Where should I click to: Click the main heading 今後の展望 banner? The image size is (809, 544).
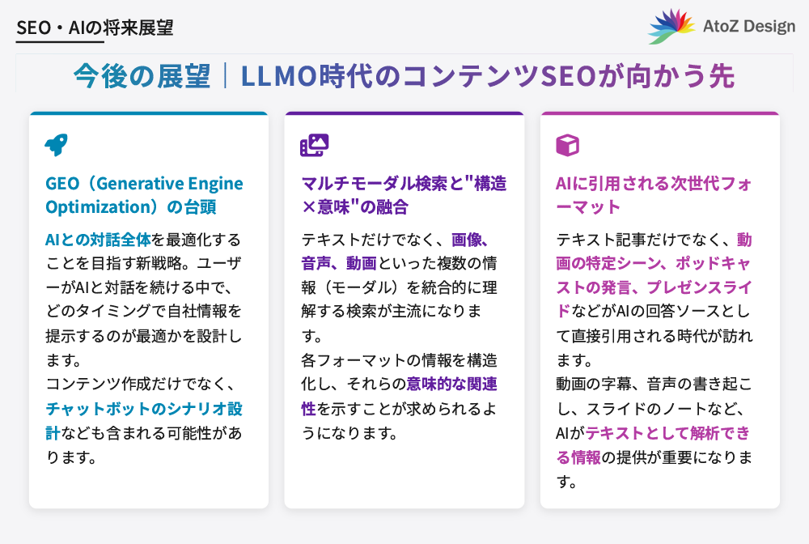[404, 75]
